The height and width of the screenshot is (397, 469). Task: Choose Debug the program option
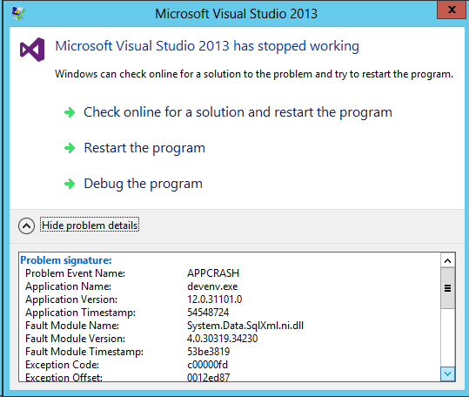pyautogui.click(x=144, y=184)
